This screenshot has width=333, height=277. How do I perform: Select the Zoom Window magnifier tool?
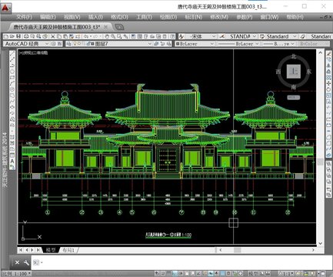coord(119,37)
